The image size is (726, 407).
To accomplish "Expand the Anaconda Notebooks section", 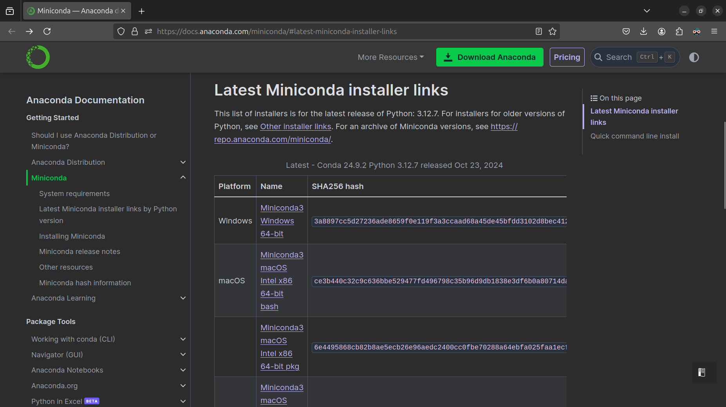I will [x=183, y=370].
